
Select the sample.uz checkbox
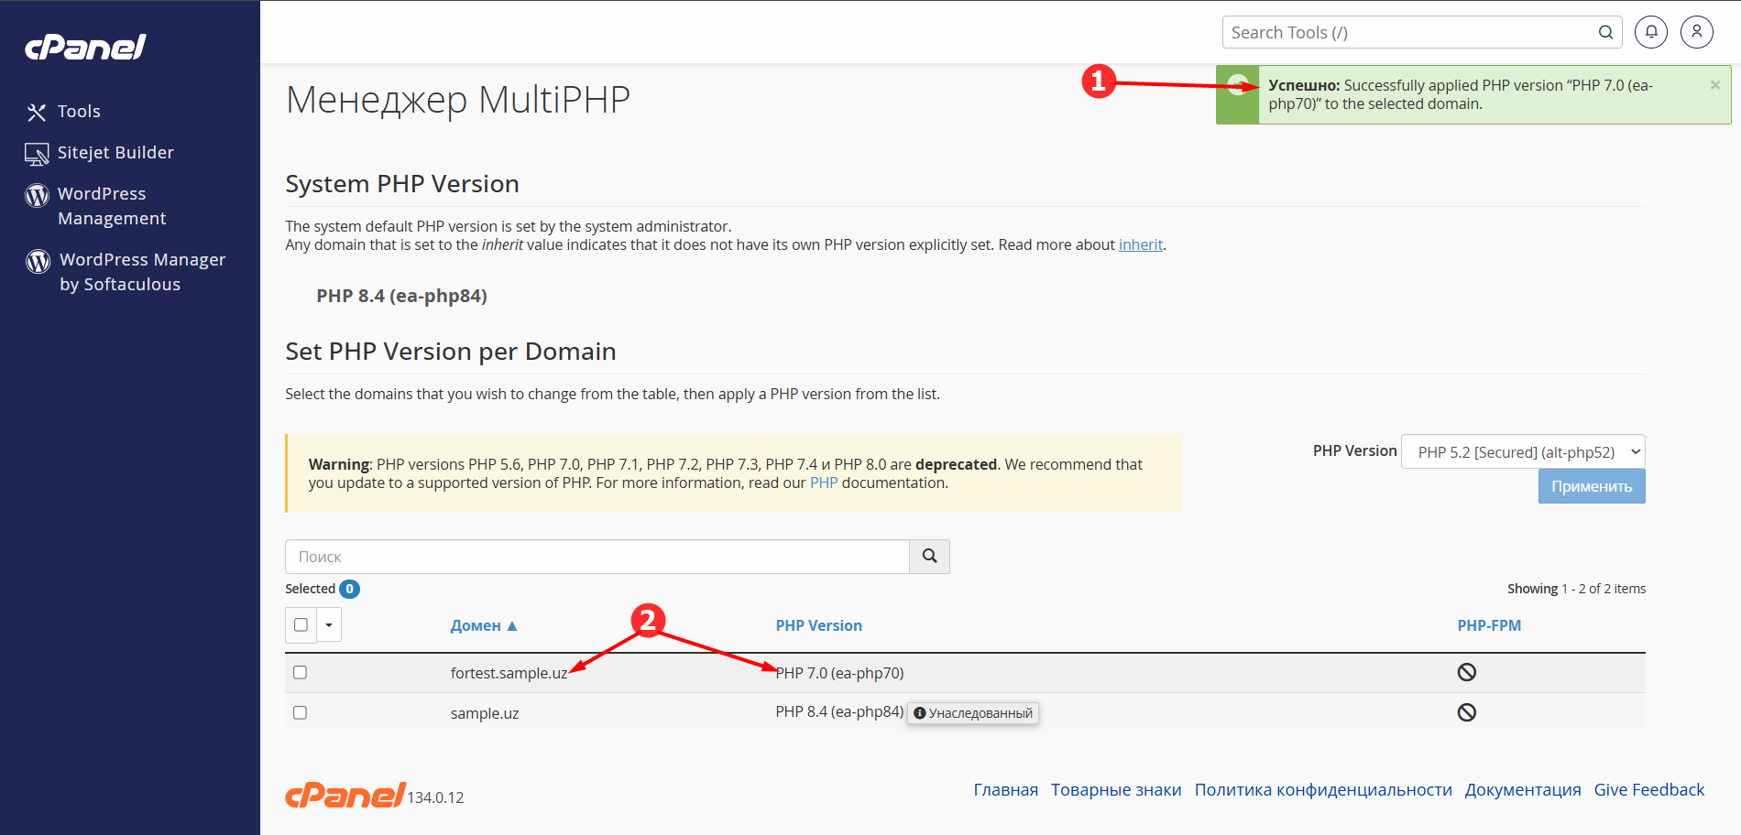pyautogui.click(x=300, y=712)
